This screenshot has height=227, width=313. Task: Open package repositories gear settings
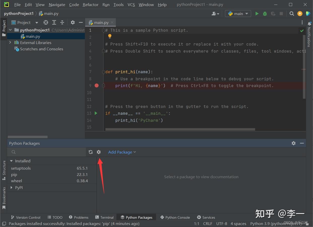click(x=99, y=152)
